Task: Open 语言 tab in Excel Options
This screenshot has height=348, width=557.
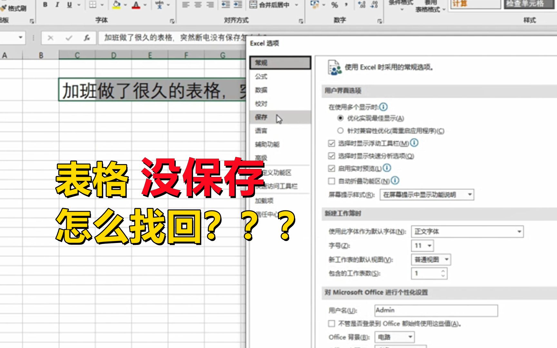Action: click(280, 130)
